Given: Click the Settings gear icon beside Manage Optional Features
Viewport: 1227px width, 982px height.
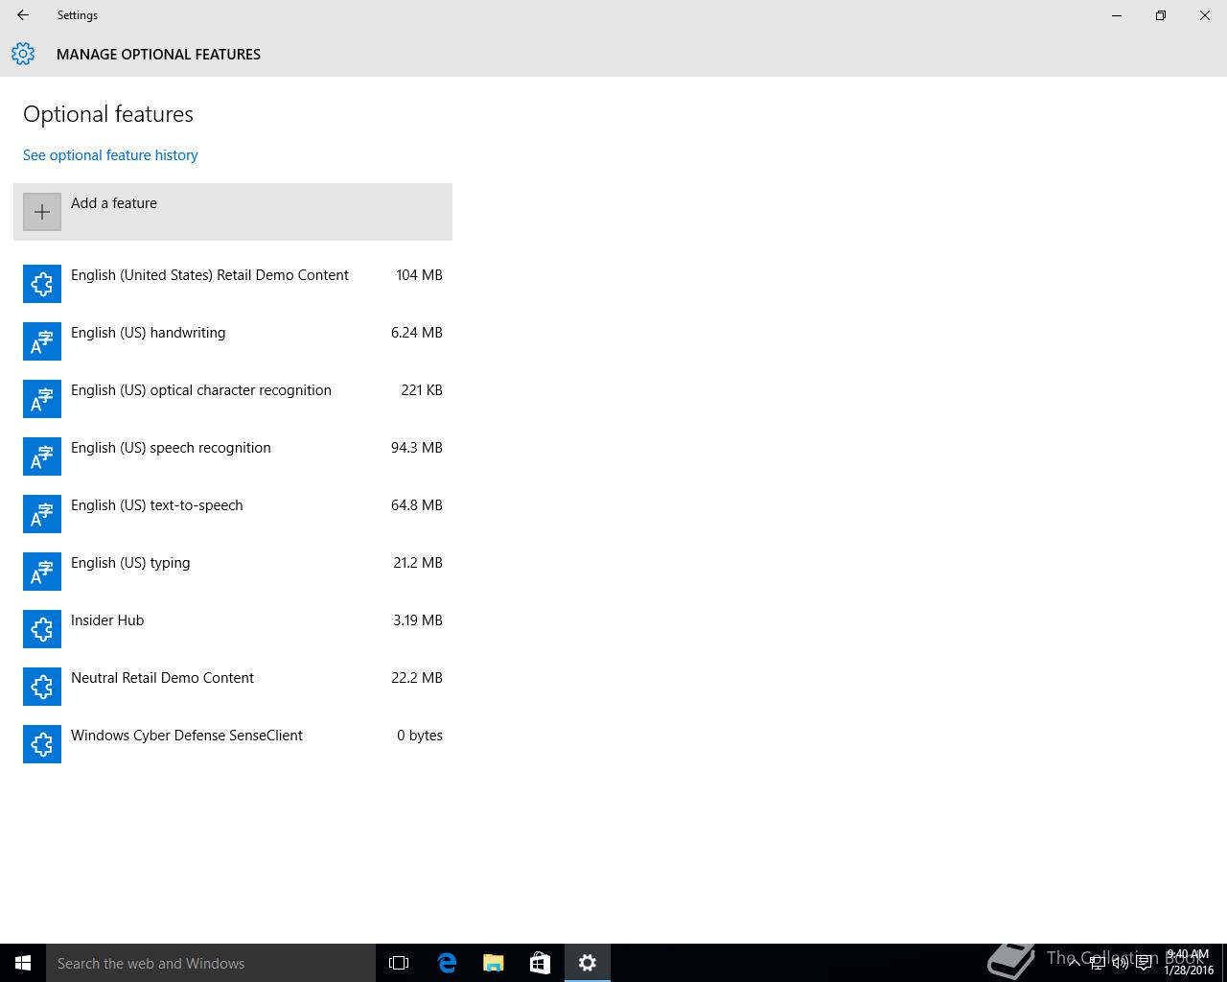Looking at the screenshot, I should click(23, 54).
